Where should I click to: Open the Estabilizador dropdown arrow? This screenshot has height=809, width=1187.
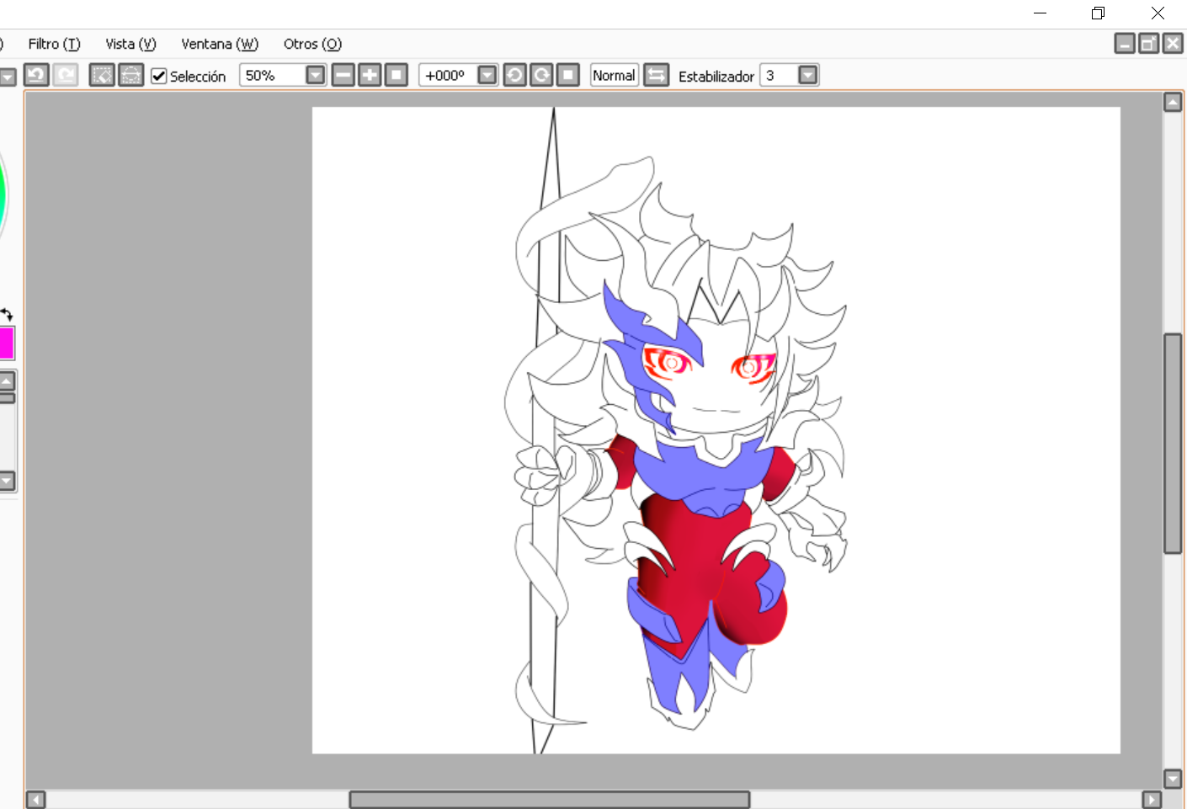808,75
